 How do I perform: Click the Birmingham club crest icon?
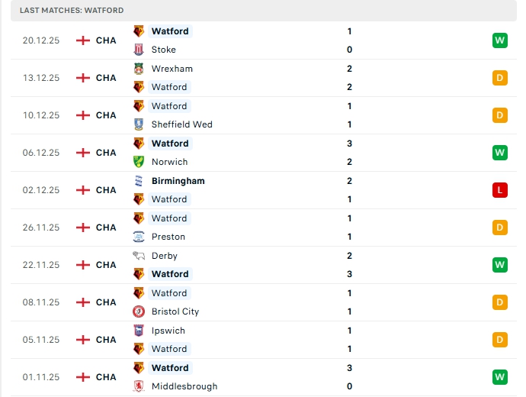pos(139,181)
